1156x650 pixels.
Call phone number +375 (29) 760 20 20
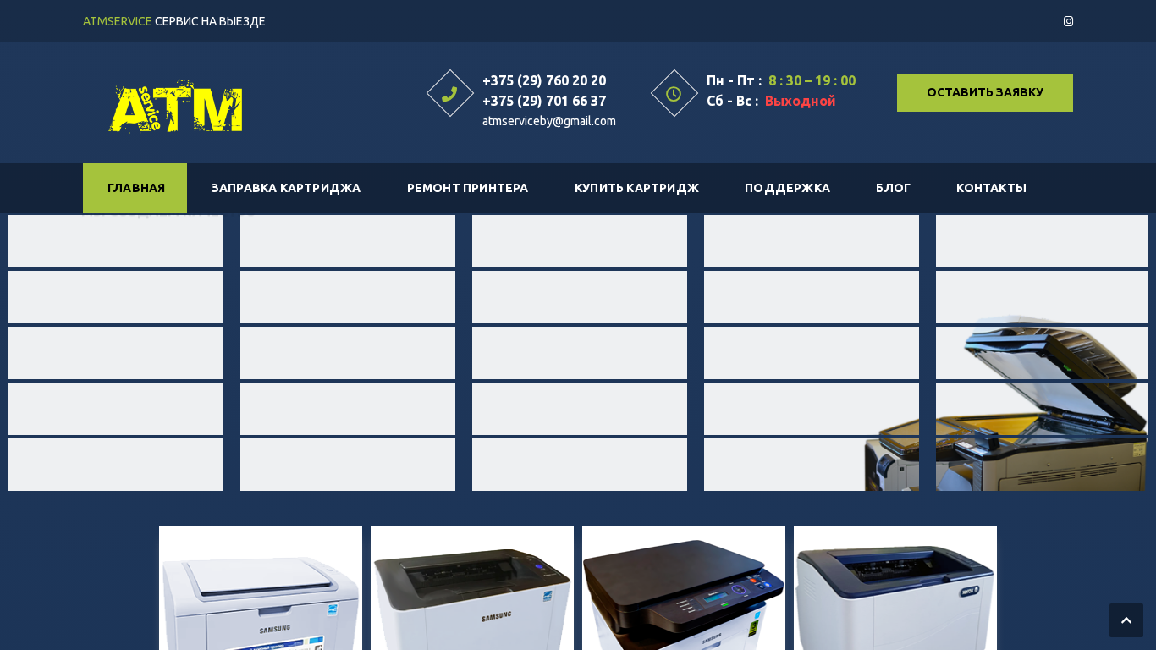(544, 81)
